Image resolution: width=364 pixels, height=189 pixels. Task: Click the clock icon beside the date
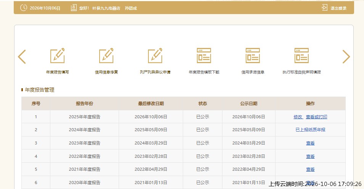coord(23,8)
